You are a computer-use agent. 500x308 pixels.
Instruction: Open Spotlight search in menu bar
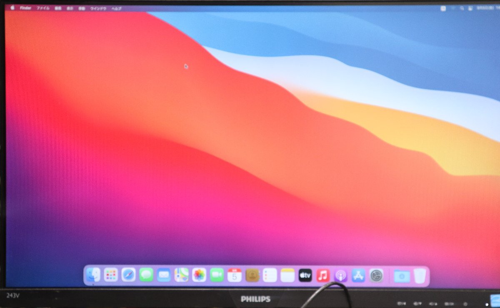coord(462,8)
